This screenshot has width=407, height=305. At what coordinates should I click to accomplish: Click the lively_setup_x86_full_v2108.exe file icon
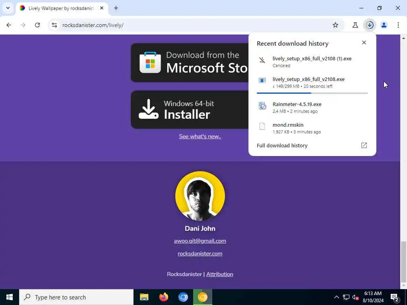point(262,80)
